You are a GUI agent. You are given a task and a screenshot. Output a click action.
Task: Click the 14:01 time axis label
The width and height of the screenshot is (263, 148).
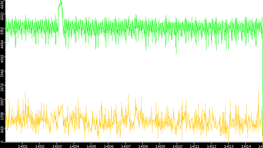[23, 146]
